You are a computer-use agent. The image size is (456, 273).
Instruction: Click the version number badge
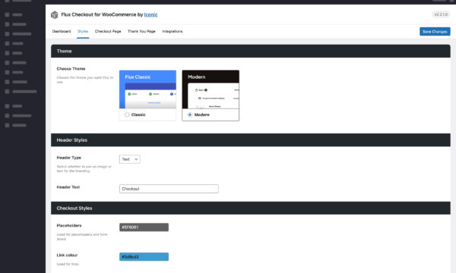point(441,14)
